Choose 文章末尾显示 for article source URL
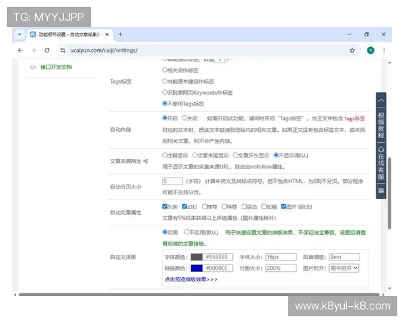This screenshot has width=404, height=323. tap(195, 155)
